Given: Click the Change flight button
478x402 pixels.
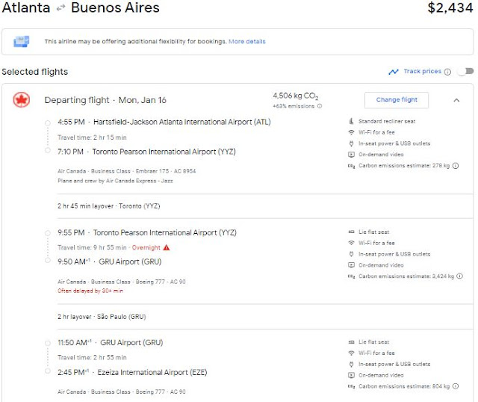Looking at the screenshot, I should [x=397, y=99].
